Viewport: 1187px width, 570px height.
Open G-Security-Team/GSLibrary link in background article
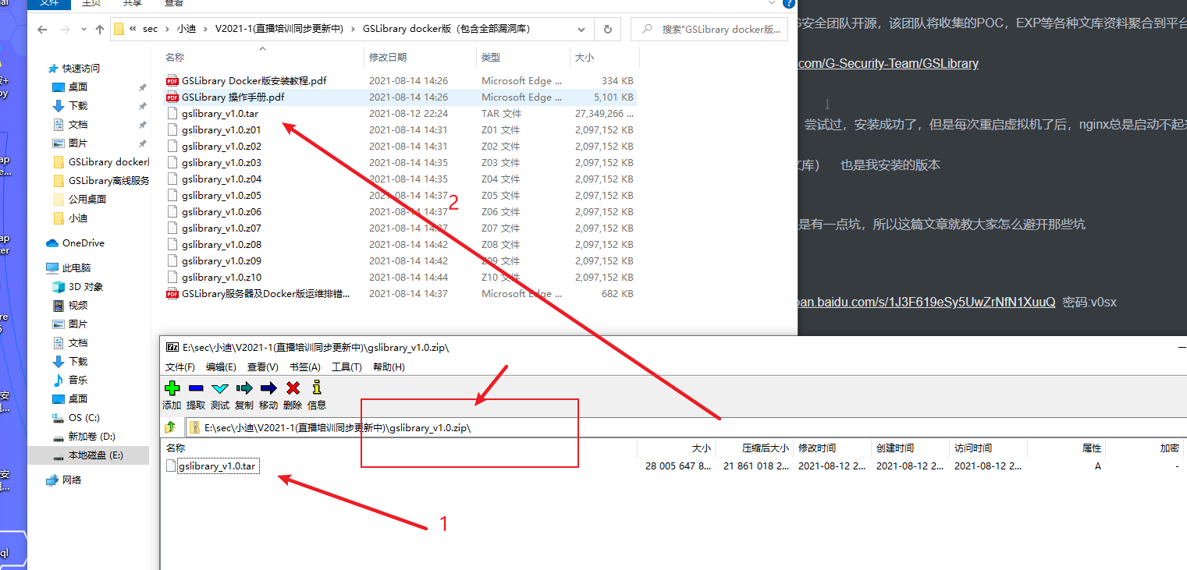point(888,64)
